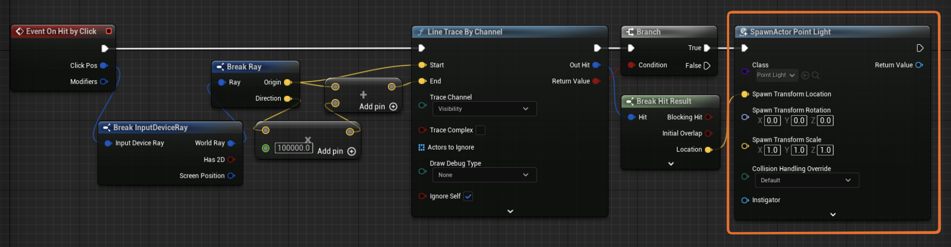Expand the Break Hit Result node
The height and width of the screenshot is (247, 951).
click(671, 164)
